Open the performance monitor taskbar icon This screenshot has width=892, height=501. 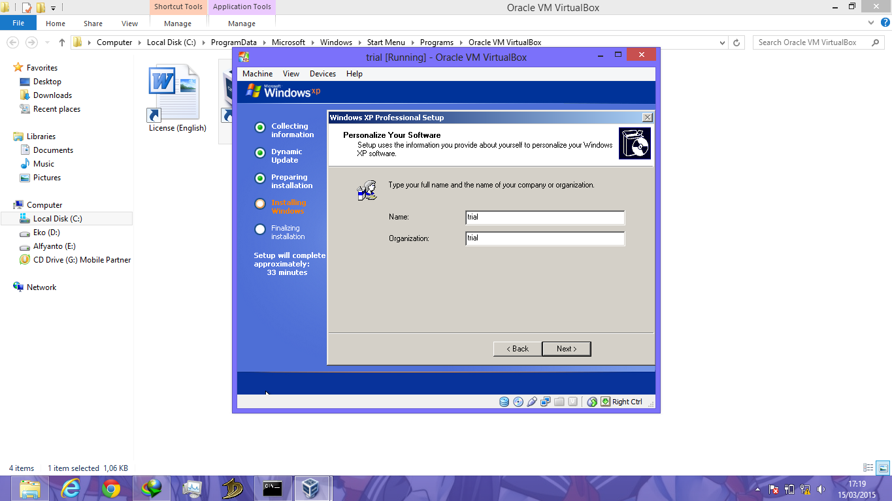[192, 489]
